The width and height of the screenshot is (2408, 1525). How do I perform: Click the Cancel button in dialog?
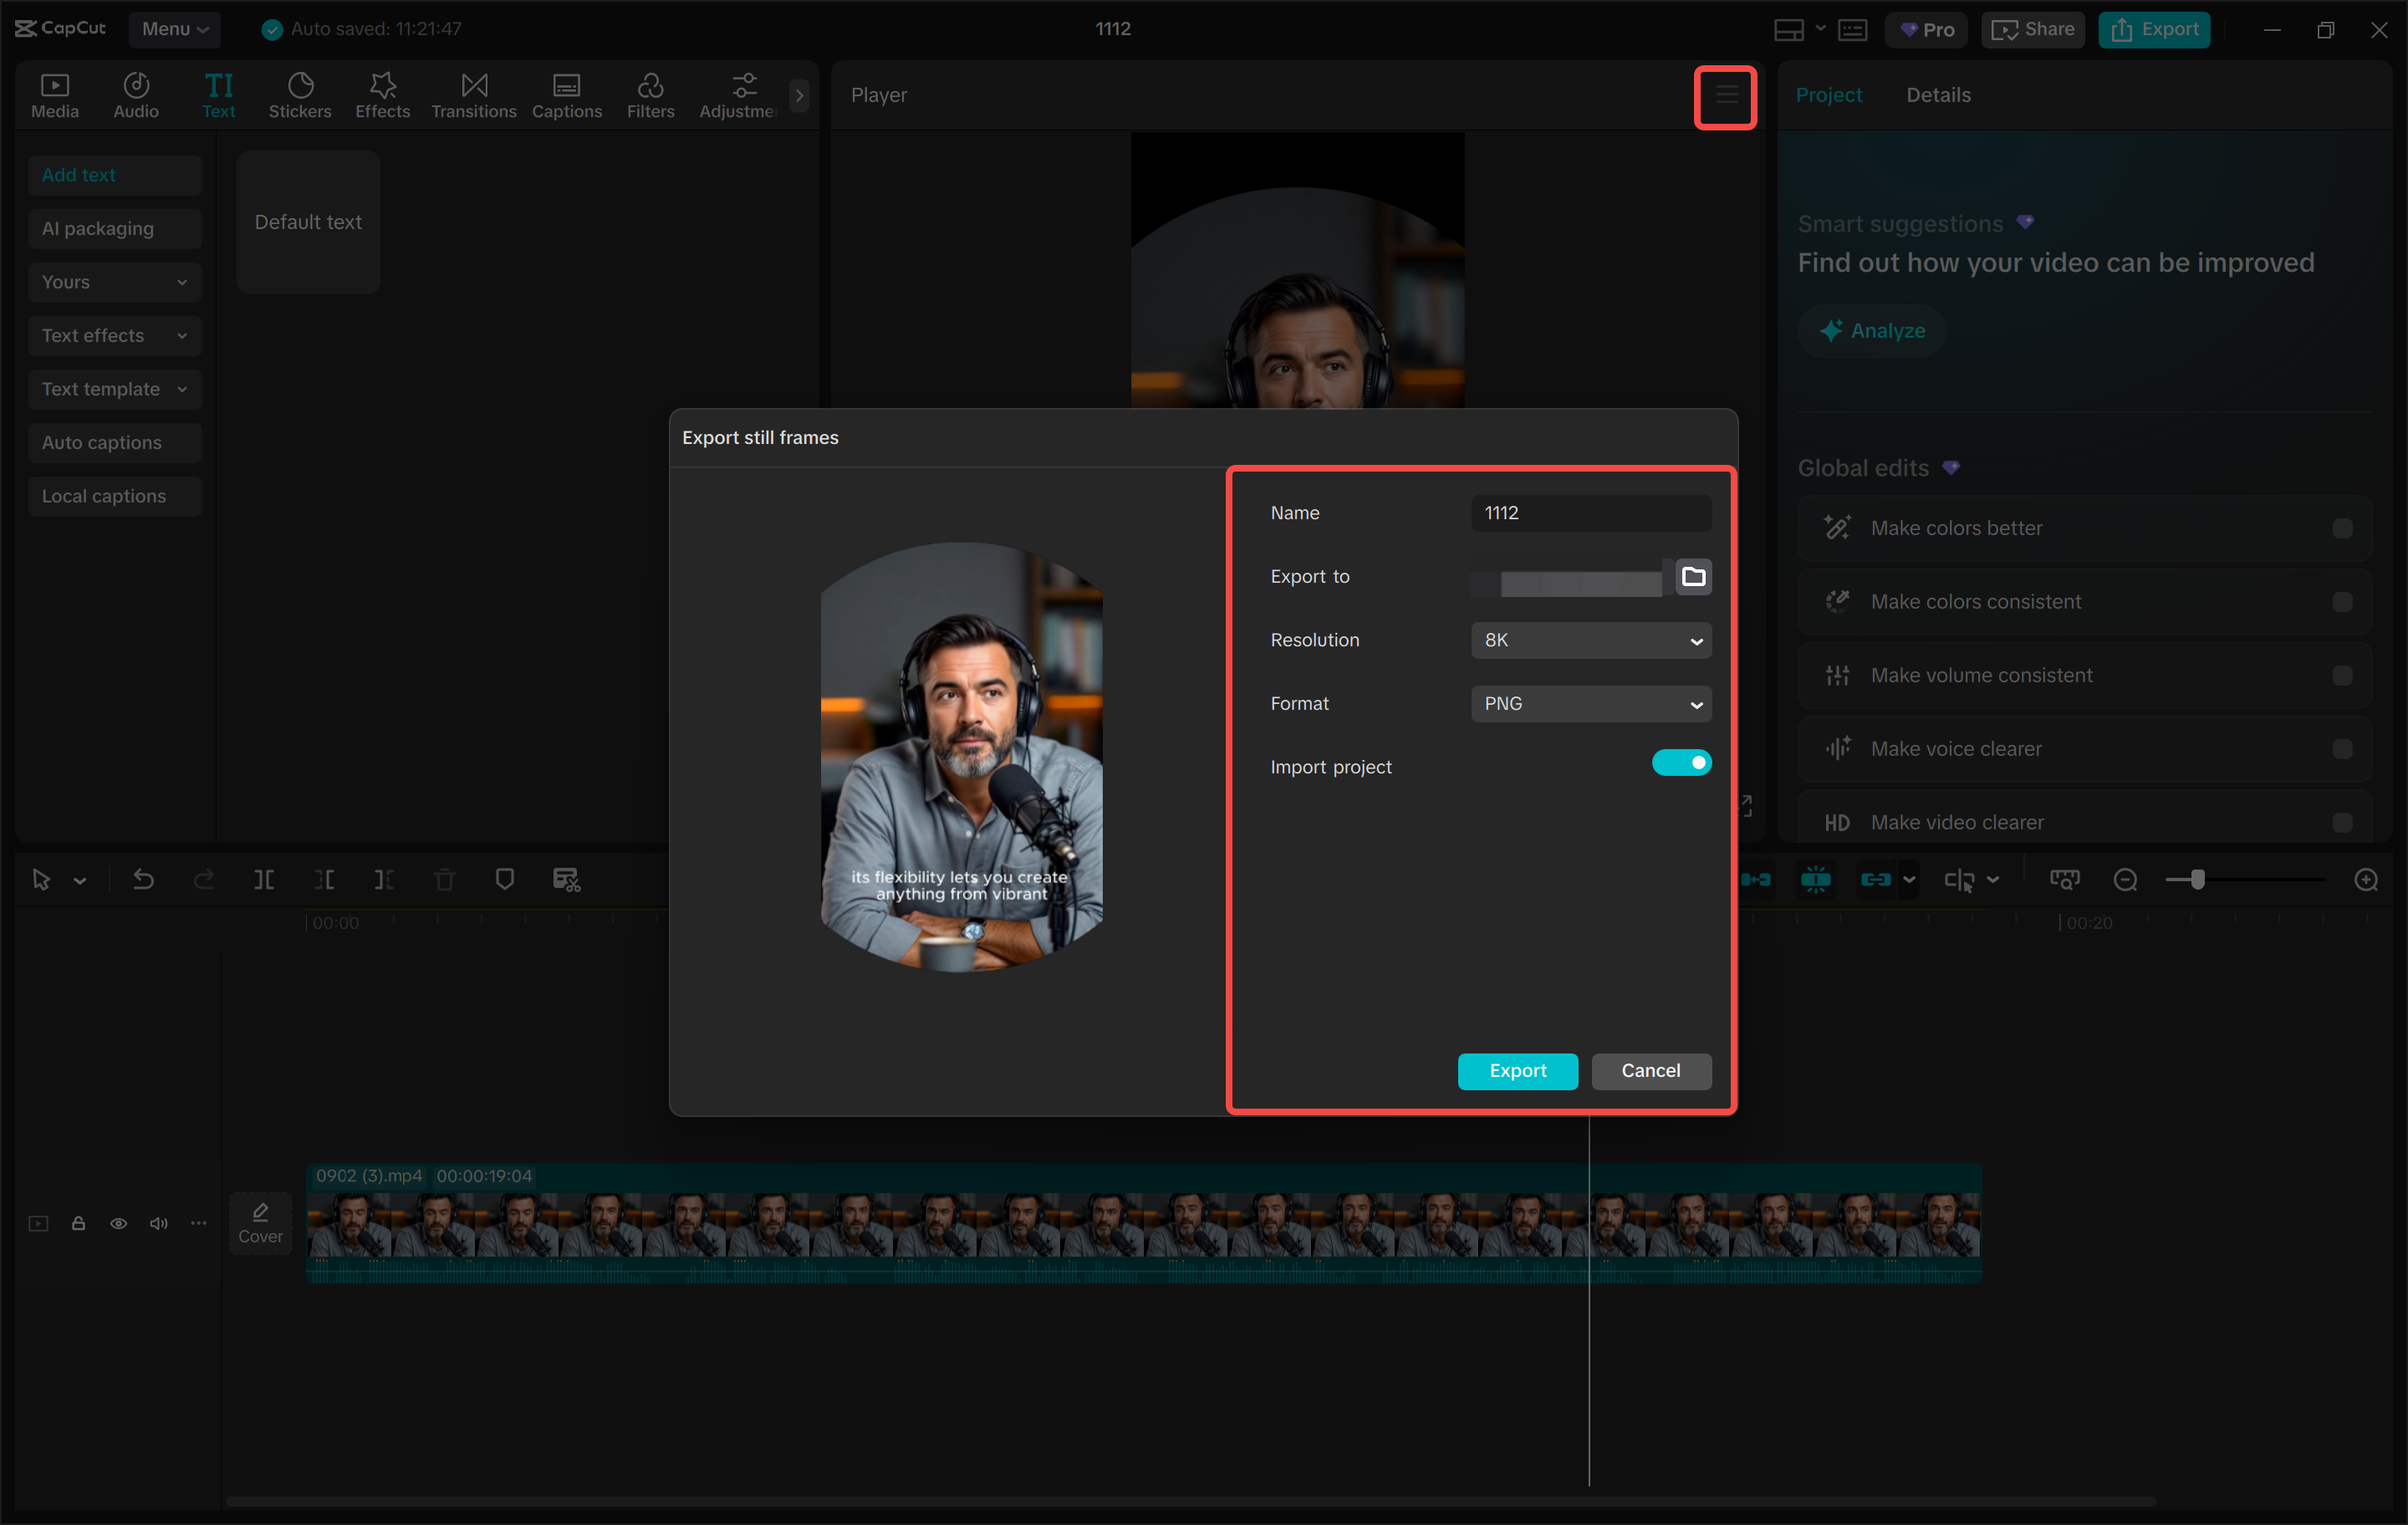tap(1650, 1071)
